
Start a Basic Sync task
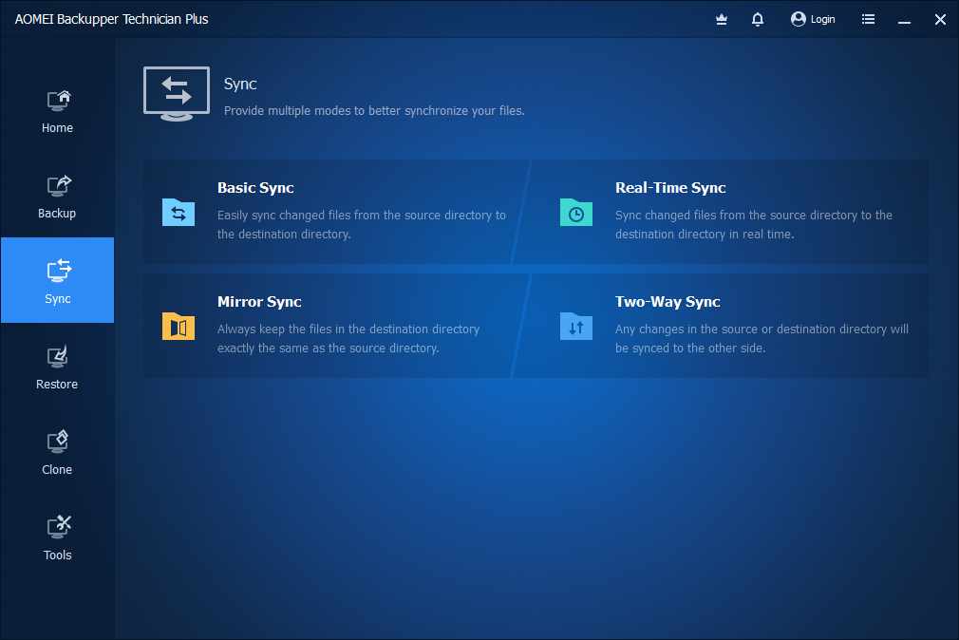(x=332, y=213)
